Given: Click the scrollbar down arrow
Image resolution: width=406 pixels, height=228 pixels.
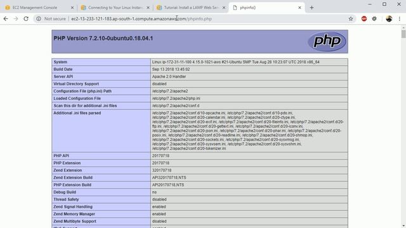Looking at the screenshot, I should pos(403,225).
